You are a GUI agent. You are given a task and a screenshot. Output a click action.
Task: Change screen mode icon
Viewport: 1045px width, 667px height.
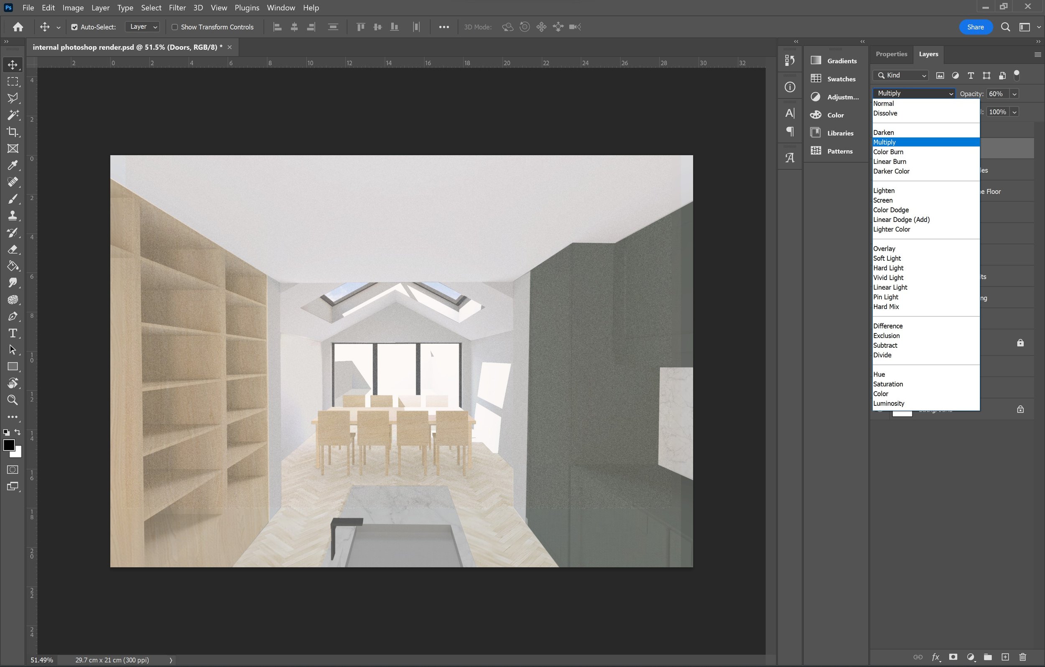(13, 486)
